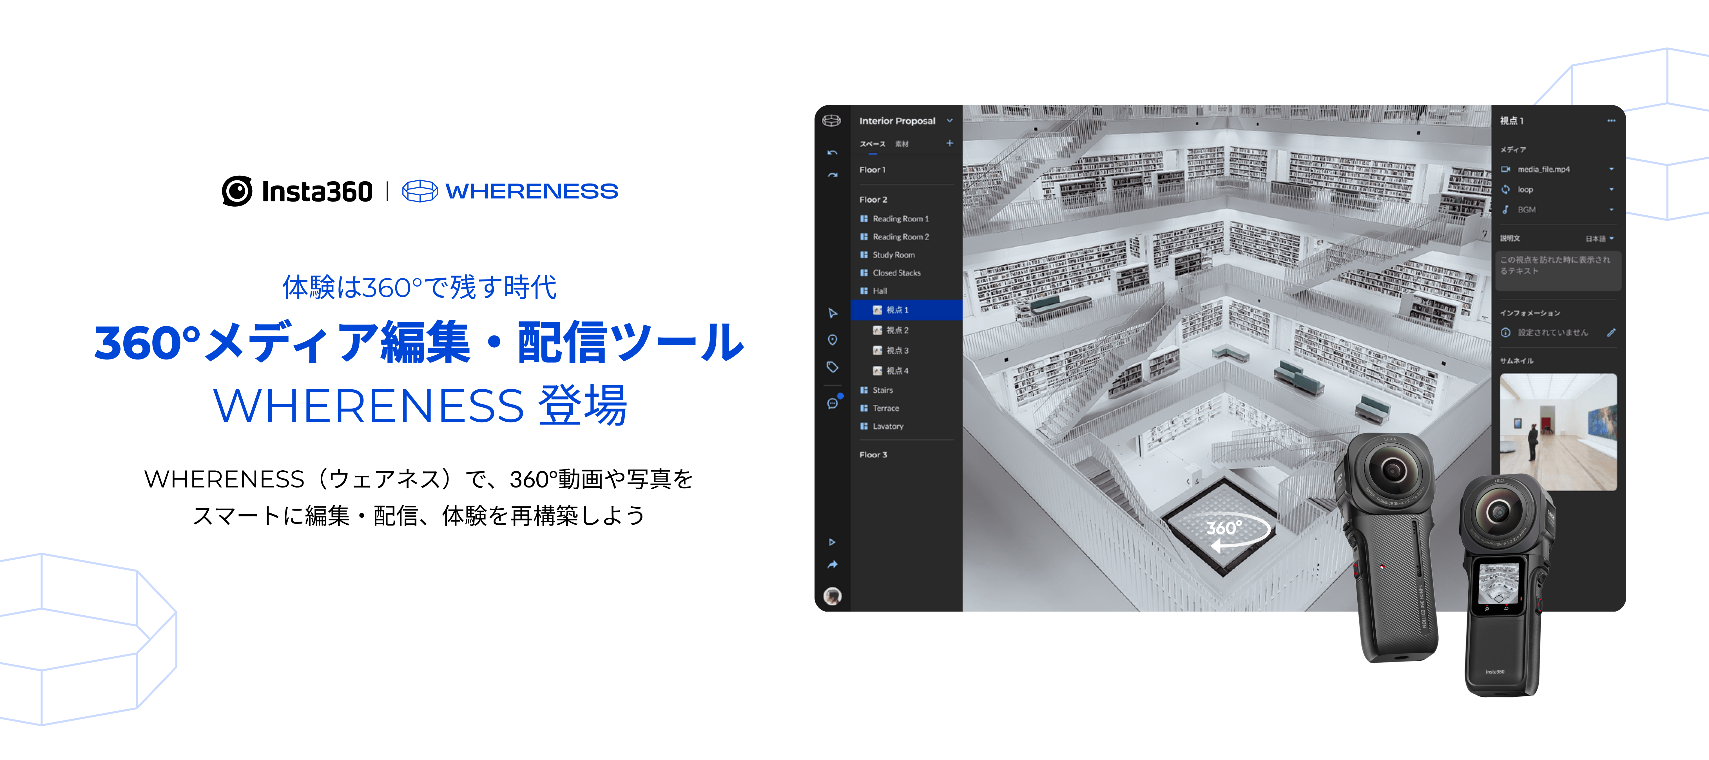1709x760 pixels.
Task: Click the WHERENESS brand logo in header
Action: tap(510, 191)
